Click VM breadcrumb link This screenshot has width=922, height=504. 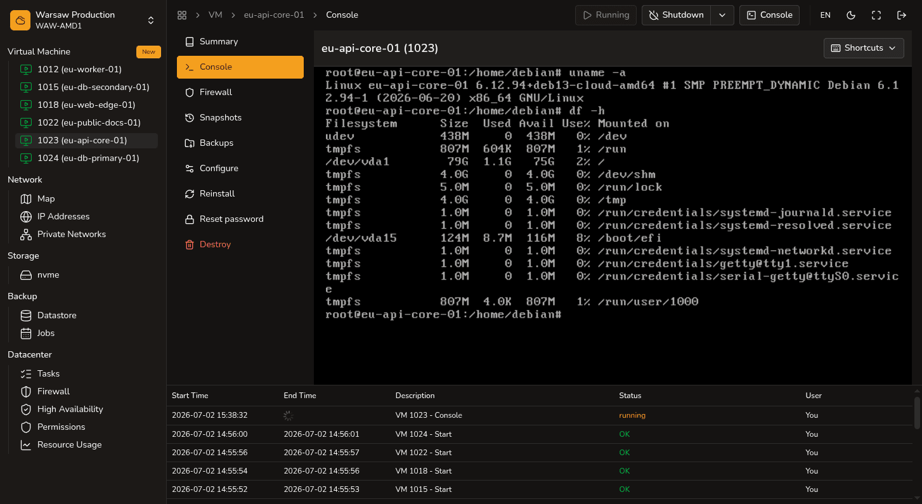click(216, 15)
